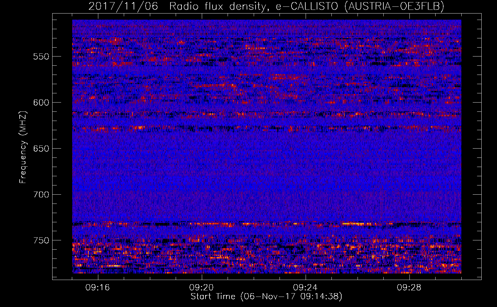The image size is (497, 307).
Task: Click the 650 frequency tick label
Action: tap(41, 149)
